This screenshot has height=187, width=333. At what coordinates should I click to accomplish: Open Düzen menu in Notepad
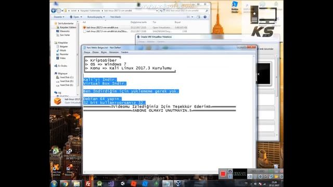(x=96, y=52)
